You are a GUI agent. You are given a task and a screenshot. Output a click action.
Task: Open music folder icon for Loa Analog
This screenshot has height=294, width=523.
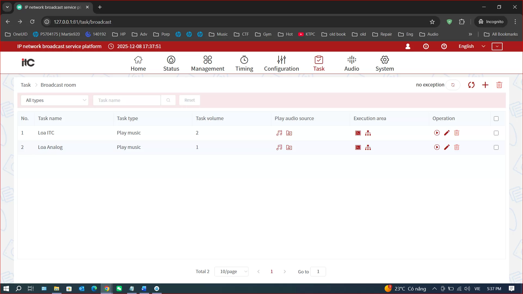pyautogui.click(x=289, y=148)
